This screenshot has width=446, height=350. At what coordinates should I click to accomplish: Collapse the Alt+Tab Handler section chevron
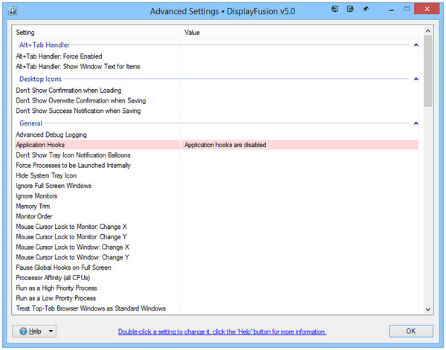coord(416,45)
